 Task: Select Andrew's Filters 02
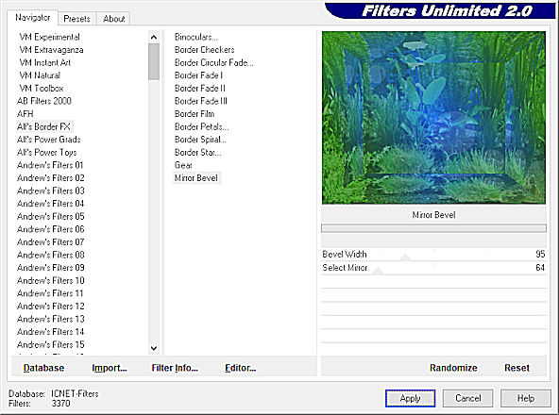pos(51,177)
